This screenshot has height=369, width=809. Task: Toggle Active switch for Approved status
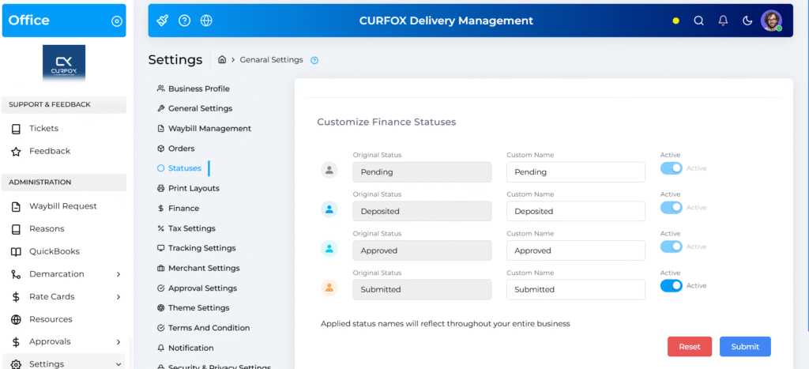click(671, 247)
